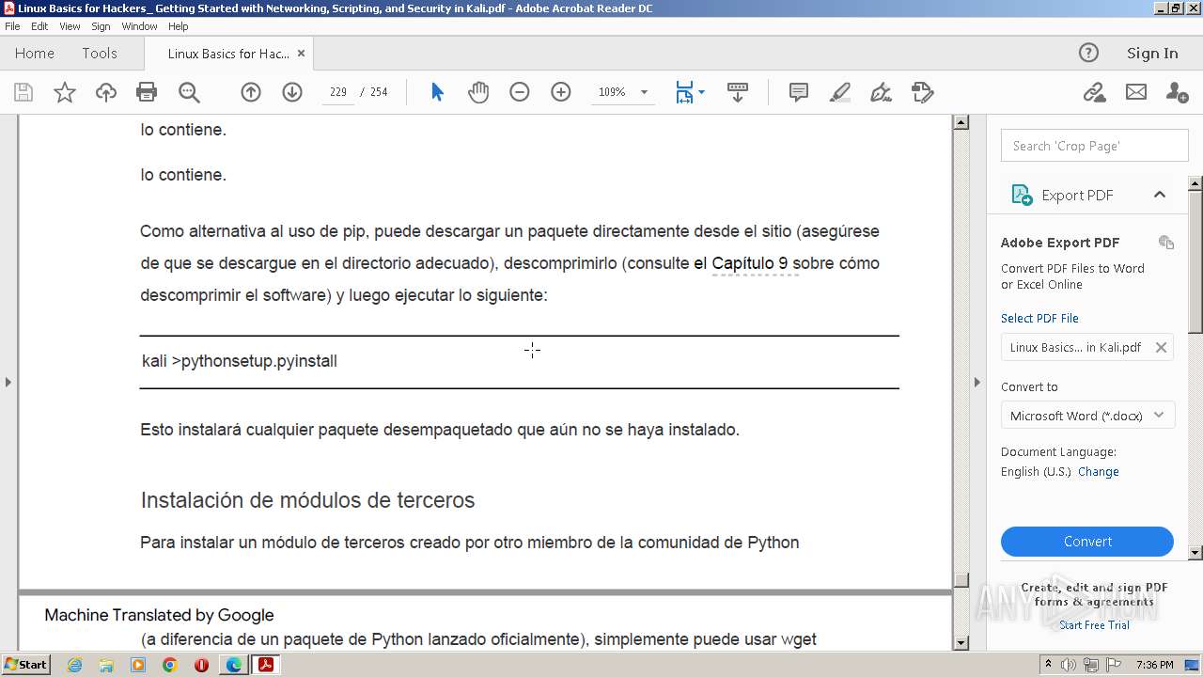Share a link to the file
The image size is (1203, 677).
click(1094, 92)
